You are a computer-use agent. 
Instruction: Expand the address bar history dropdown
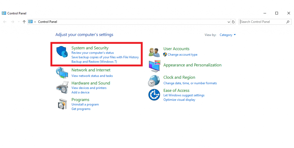(229, 22)
